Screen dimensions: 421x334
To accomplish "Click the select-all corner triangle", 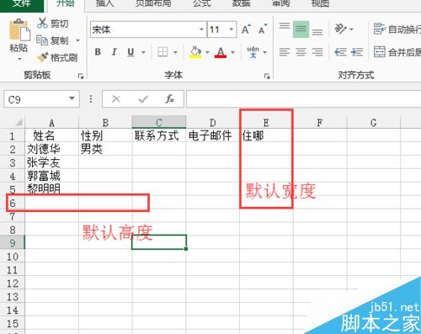I will 18,122.
